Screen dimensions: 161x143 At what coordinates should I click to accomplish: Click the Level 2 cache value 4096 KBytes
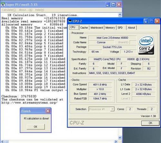pos(144,94)
